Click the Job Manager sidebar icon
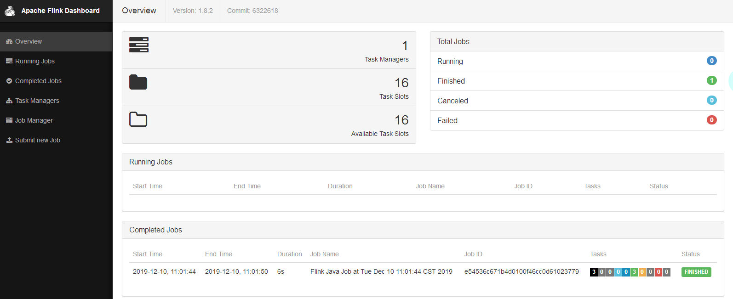 coord(9,120)
